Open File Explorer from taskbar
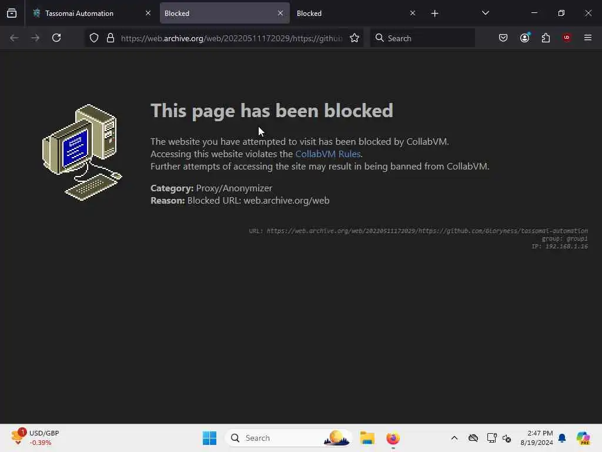This screenshot has height=452, width=602. point(367,438)
